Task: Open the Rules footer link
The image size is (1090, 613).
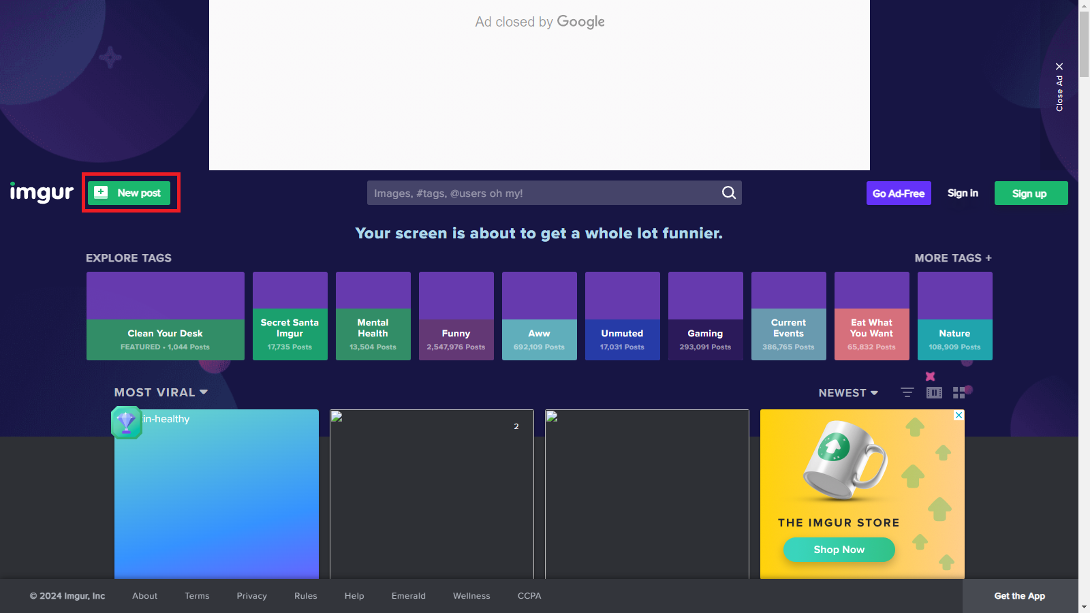Action: click(306, 596)
